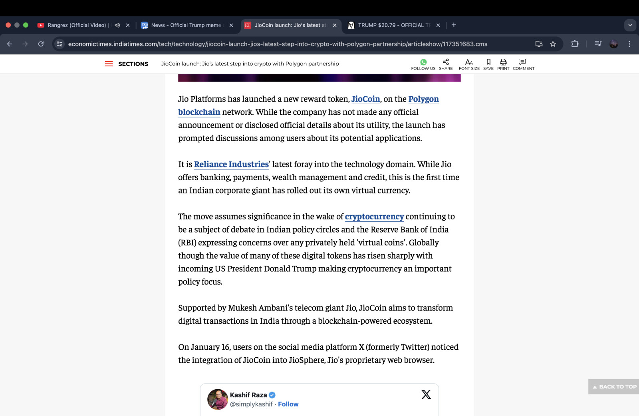Close the TRUMP $20.79 tab
This screenshot has width=639, height=416.
pyautogui.click(x=438, y=25)
